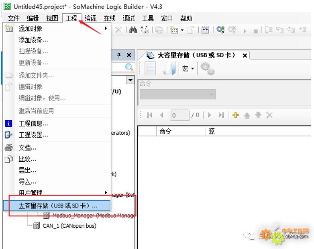Image resolution: width=314 pixels, height=249 pixels.
Task: Open the 视图 menu
Action: pyautogui.click(x=52, y=18)
